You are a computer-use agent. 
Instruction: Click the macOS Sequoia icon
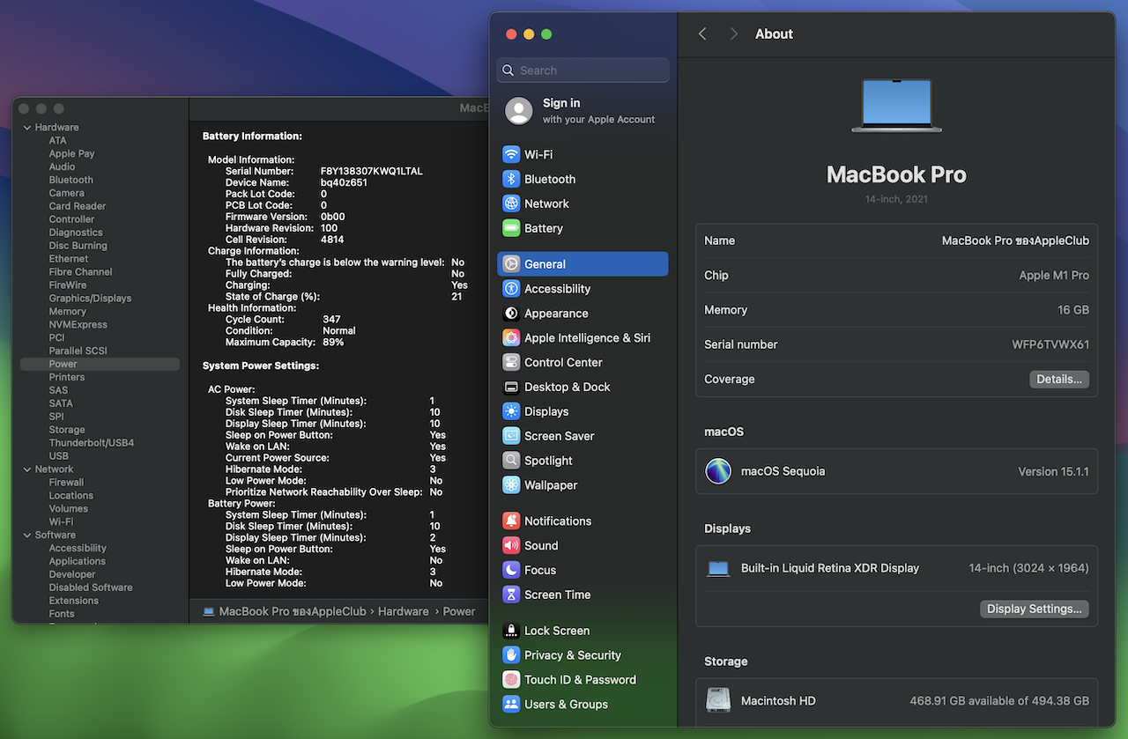click(x=718, y=471)
